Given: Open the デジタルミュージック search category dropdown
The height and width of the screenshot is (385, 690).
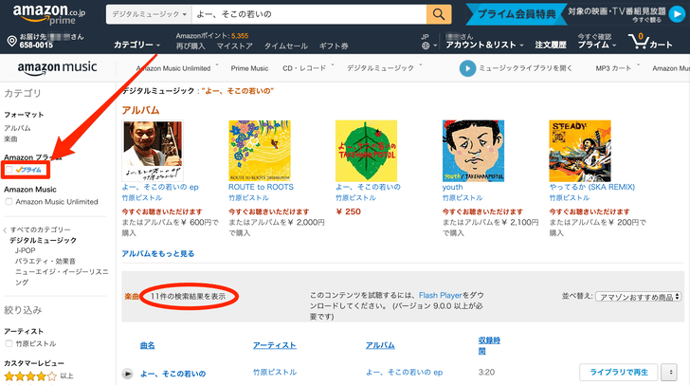Looking at the screenshot, I should [x=149, y=14].
